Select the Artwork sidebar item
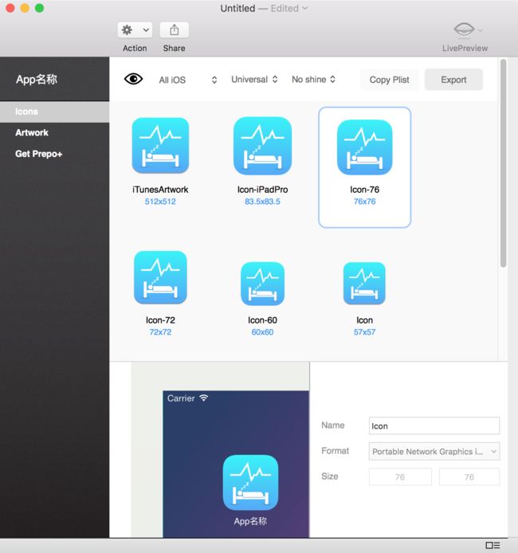The width and height of the screenshot is (518, 553). (55, 132)
